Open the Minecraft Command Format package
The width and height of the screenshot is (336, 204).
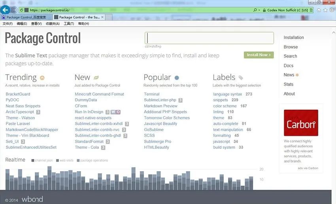[x=100, y=94]
